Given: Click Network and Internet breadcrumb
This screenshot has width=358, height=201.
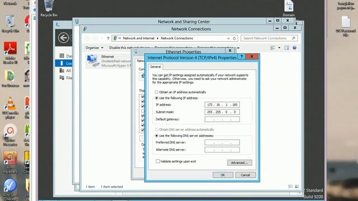Looking at the screenshot, I should point(139,39).
